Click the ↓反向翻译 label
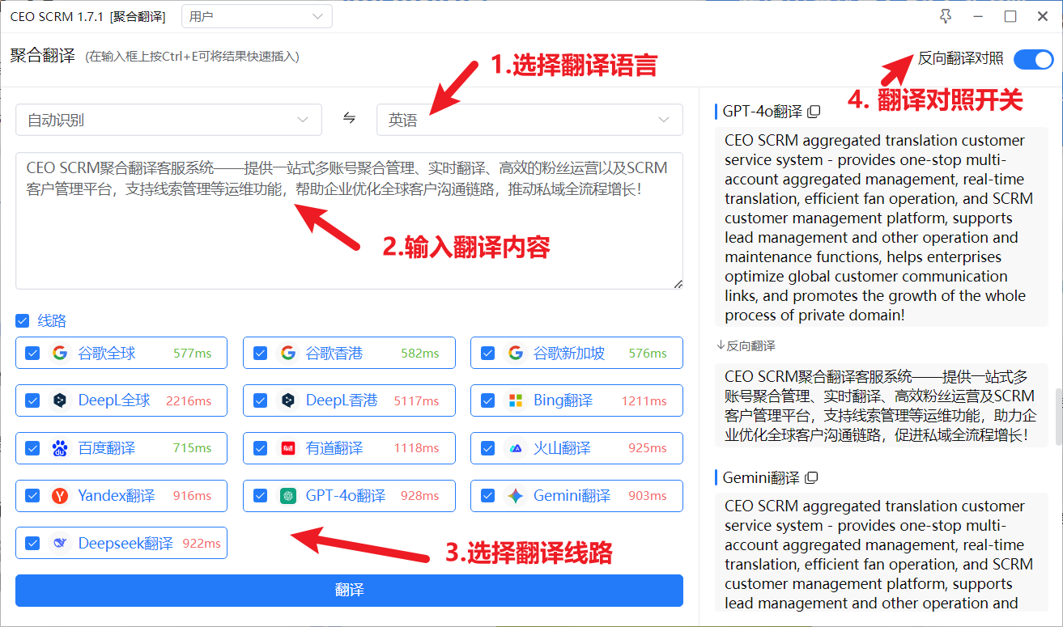This screenshot has height=627, width=1063. (746, 345)
